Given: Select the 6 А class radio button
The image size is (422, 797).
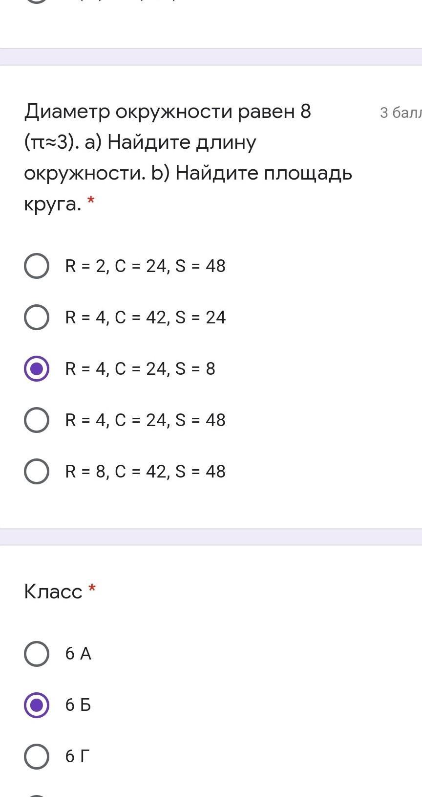Looking at the screenshot, I should [37, 654].
